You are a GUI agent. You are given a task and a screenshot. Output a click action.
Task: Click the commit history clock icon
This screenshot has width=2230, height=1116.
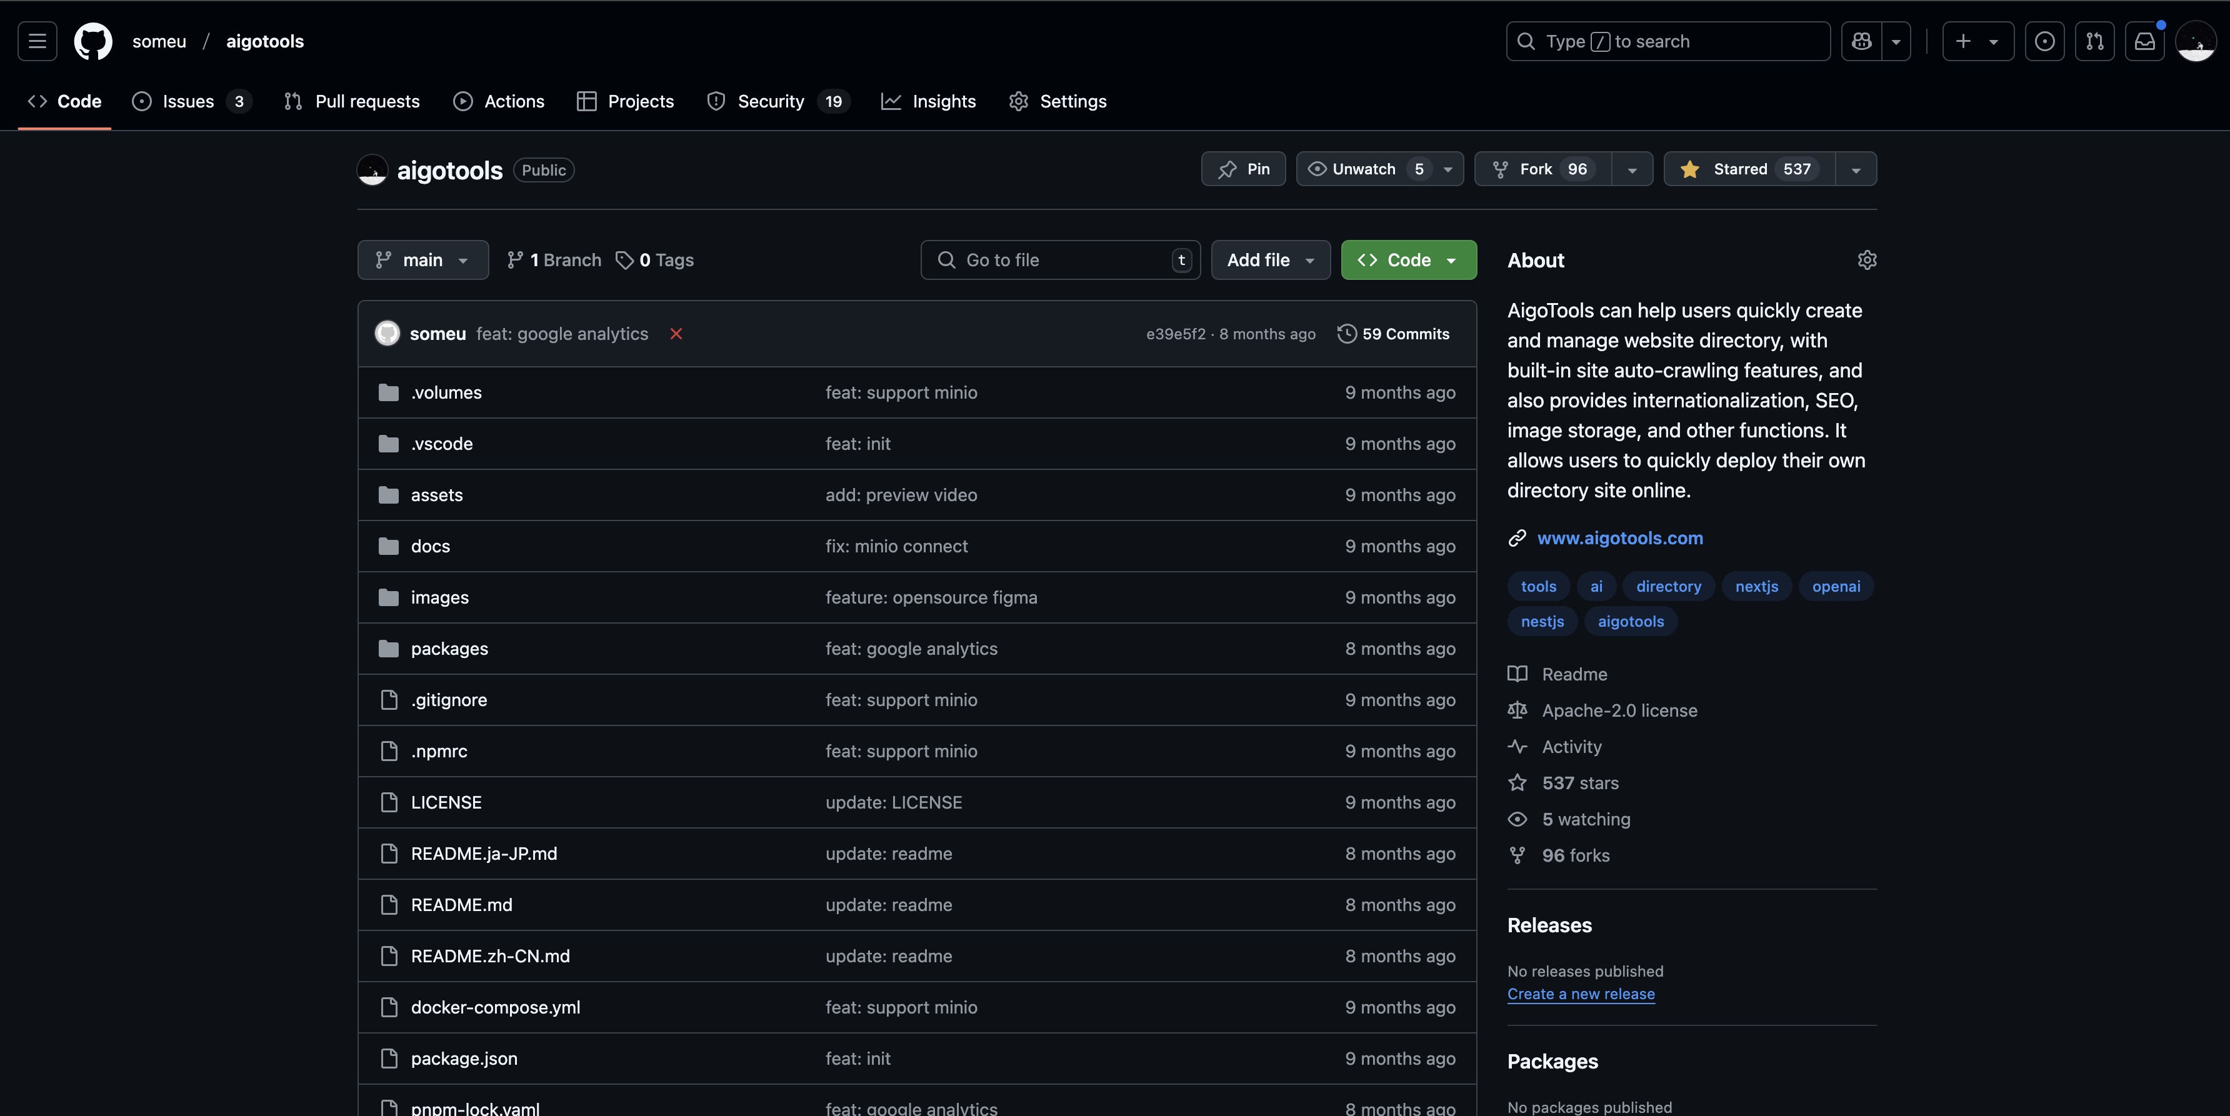click(1346, 334)
